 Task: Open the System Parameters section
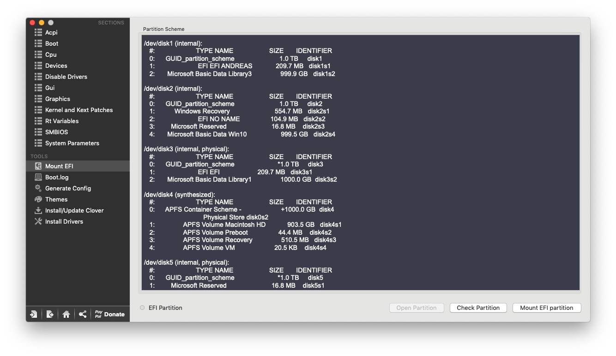point(72,143)
